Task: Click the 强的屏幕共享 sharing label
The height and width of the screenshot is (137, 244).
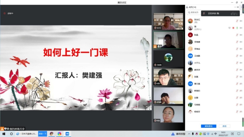Action: [17, 129]
